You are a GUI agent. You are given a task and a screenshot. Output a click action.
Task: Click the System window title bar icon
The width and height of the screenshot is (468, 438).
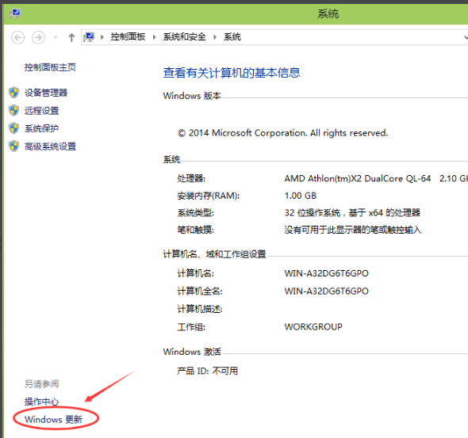tap(14, 13)
